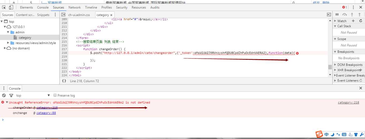Open DevTools customize menu (three dots)

click(x=354, y=7)
